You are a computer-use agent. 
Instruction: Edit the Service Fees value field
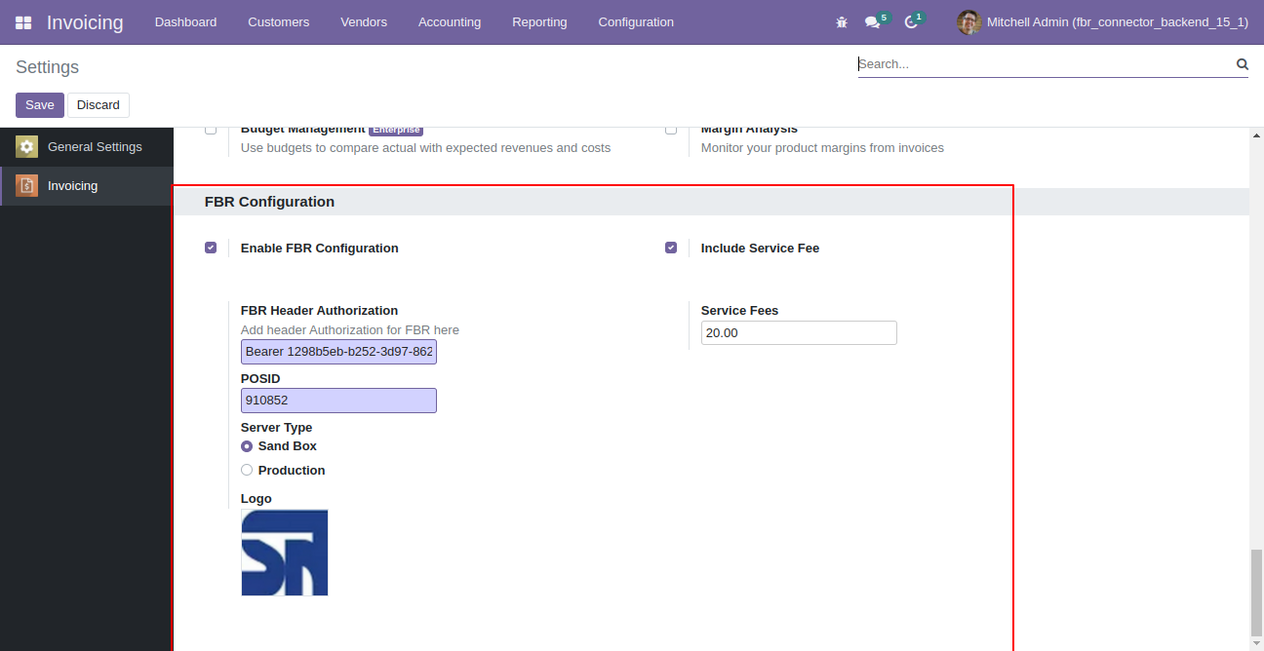pos(799,333)
